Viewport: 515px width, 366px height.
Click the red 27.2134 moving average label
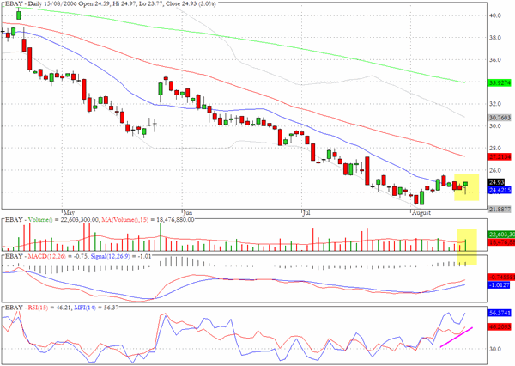point(500,157)
